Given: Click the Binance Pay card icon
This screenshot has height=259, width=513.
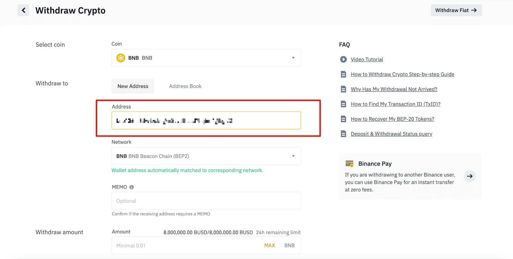Looking at the screenshot, I should (x=349, y=164).
